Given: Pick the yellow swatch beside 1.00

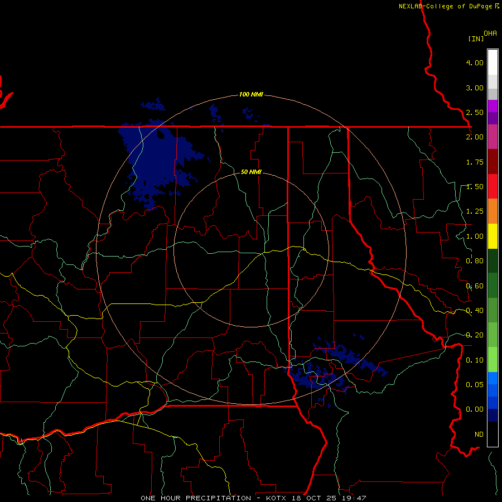Looking at the screenshot, I should click(493, 236).
